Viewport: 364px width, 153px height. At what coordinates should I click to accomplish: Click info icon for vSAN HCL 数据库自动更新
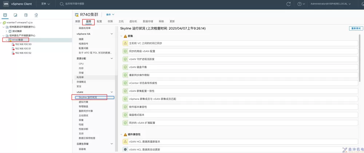coord(125,149)
